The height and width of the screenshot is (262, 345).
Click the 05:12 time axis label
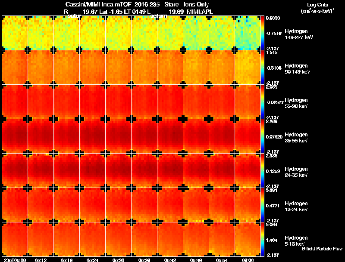pos(41,260)
